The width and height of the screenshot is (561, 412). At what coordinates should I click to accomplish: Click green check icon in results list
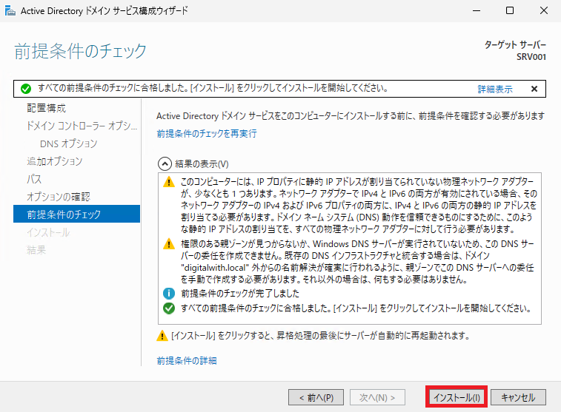coord(169,308)
